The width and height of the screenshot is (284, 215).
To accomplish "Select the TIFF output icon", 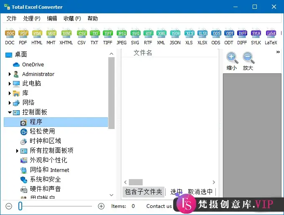I will (x=108, y=36).
